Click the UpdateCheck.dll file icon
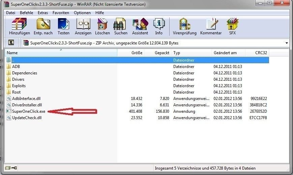293x175 pixels. 9,118
